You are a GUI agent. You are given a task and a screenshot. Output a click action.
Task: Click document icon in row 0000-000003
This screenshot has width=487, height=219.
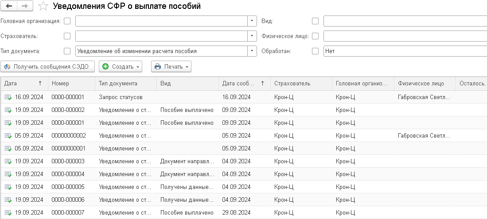(8, 161)
